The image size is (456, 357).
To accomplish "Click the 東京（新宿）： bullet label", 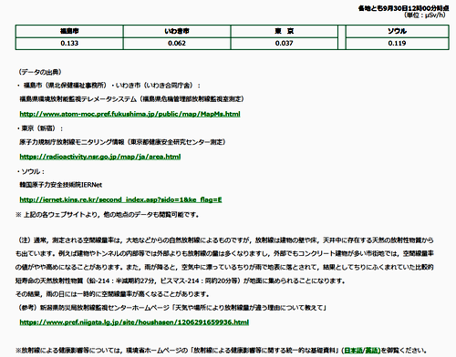I will tap(40, 128).
